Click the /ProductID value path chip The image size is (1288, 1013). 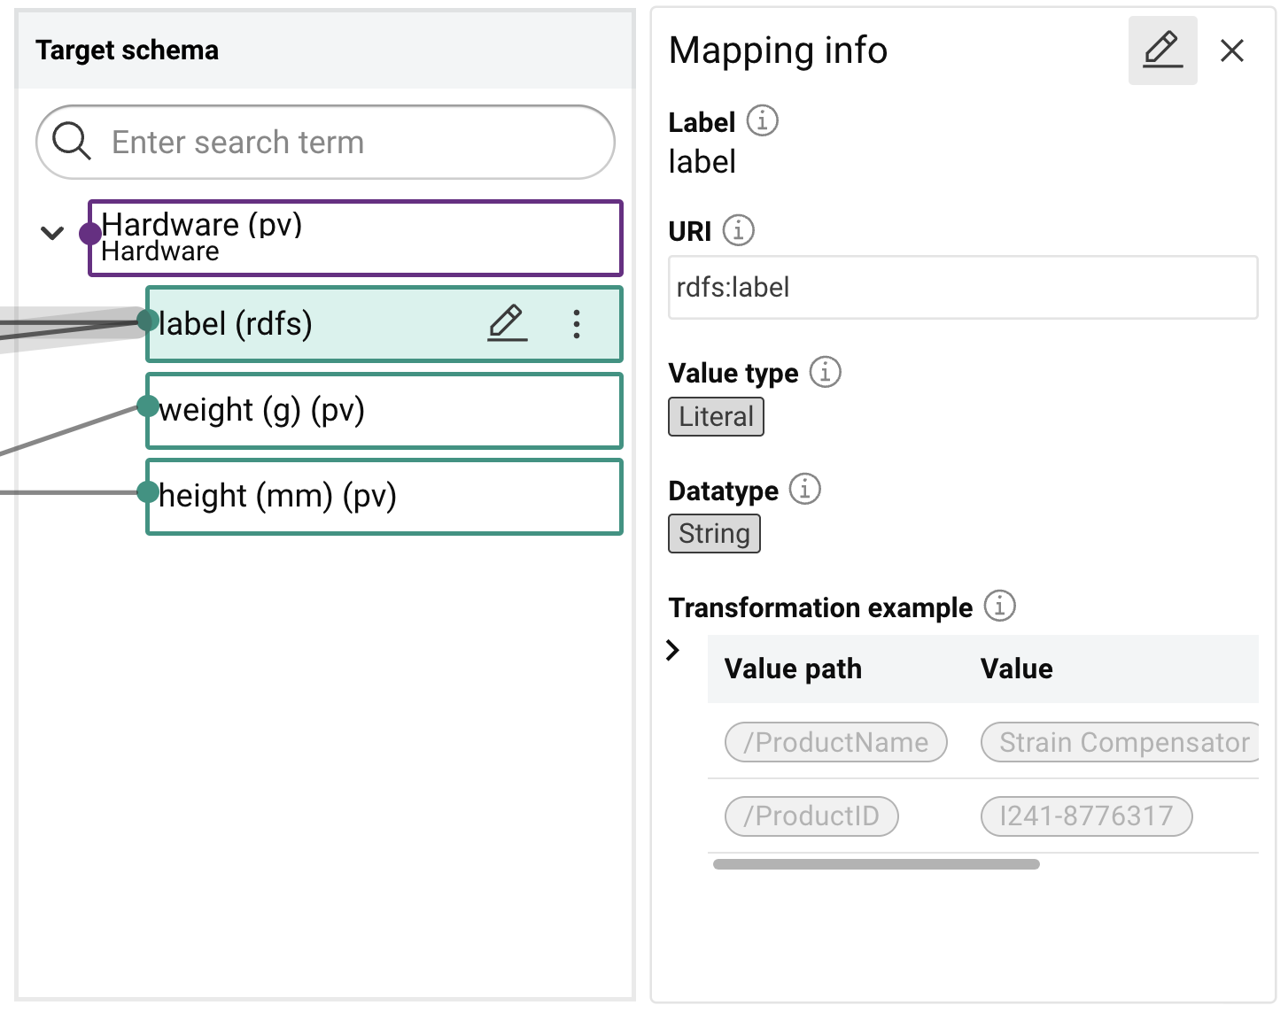click(811, 816)
